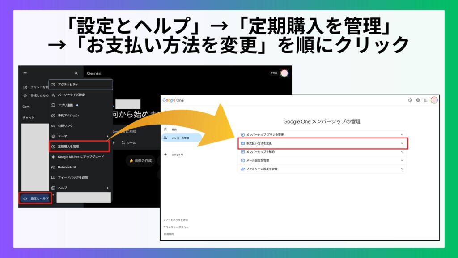This screenshot has height=258, width=458.
Task: Expand メンバーシップ プランを変更 row chevron
Action: 402,134
